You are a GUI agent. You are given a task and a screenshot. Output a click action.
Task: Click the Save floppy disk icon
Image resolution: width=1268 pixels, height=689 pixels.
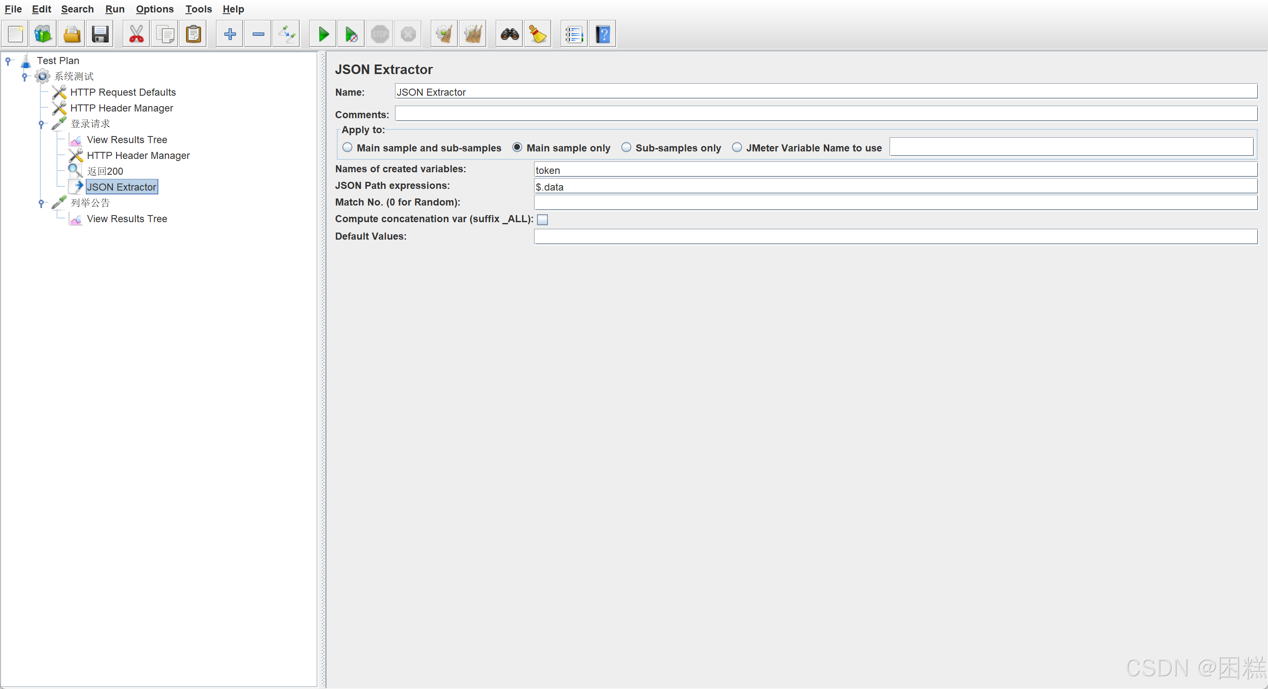coord(100,34)
